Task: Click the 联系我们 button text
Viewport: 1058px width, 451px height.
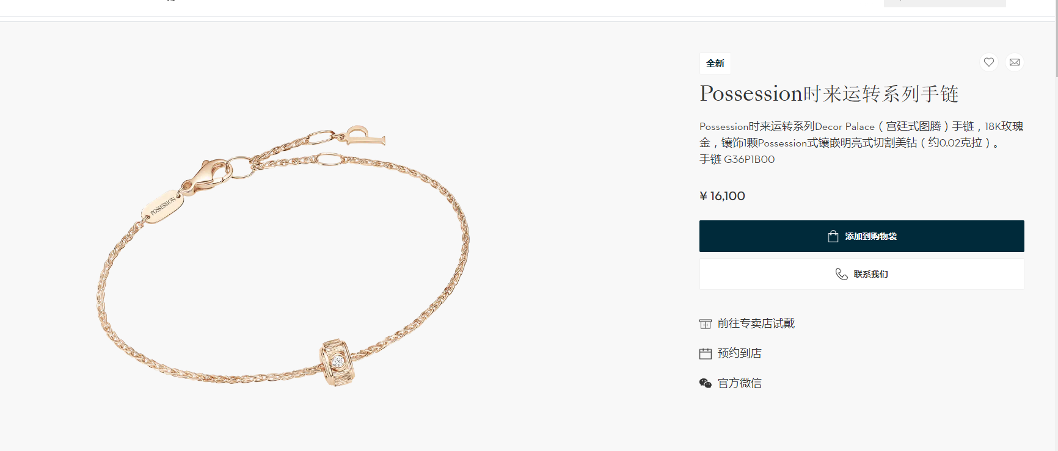Action: tap(870, 274)
